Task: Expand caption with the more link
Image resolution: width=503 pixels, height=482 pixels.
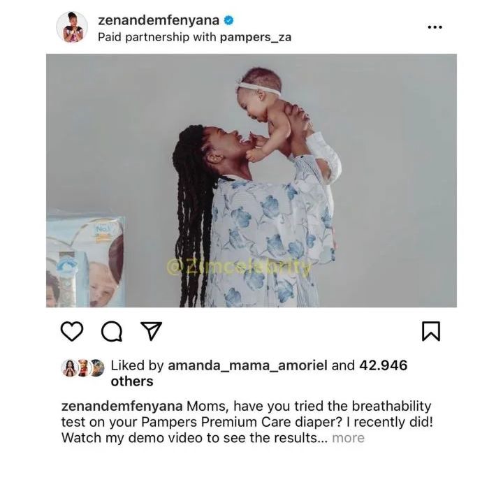Action: [x=349, y=438]
